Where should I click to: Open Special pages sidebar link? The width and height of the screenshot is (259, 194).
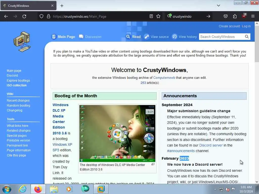(x=17, y=136)
